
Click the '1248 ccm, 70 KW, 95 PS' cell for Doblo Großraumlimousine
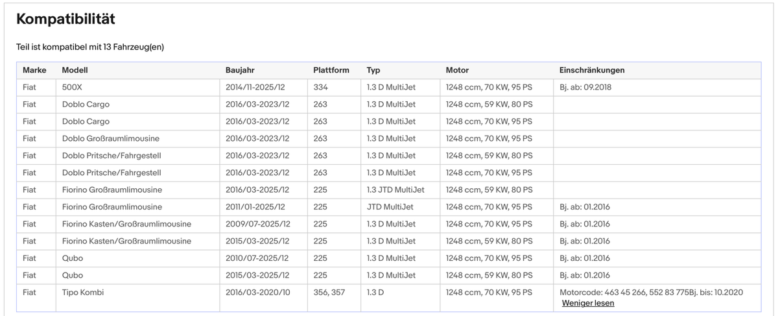point(489,139)
